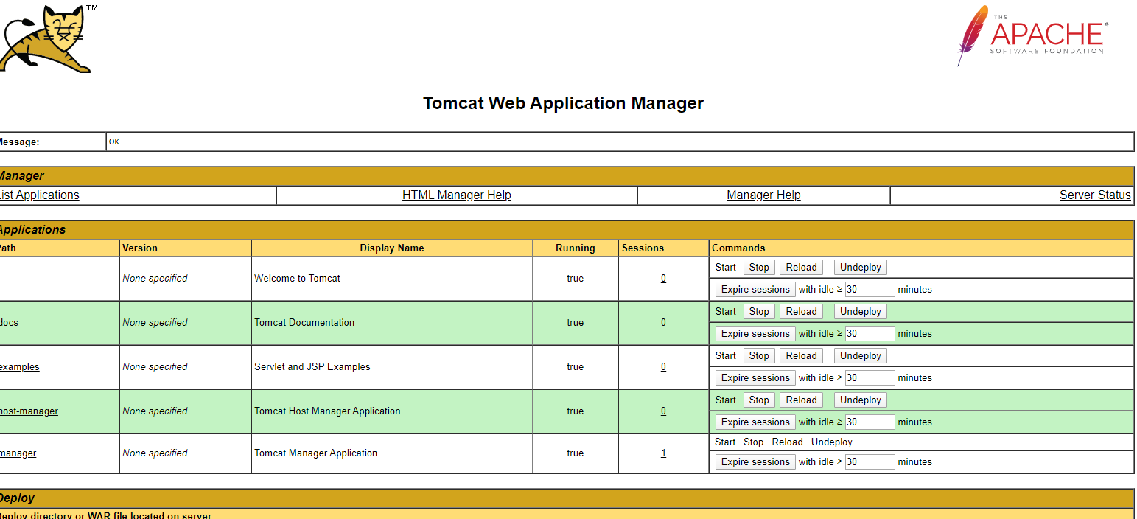The height and width of the screenshot is (519, 1137).
Task: Focus idle minutes field for Tomcat Host Manager Application
Action: point(870,422)
